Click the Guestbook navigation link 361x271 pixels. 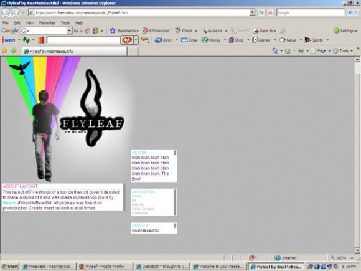(140, 213)
